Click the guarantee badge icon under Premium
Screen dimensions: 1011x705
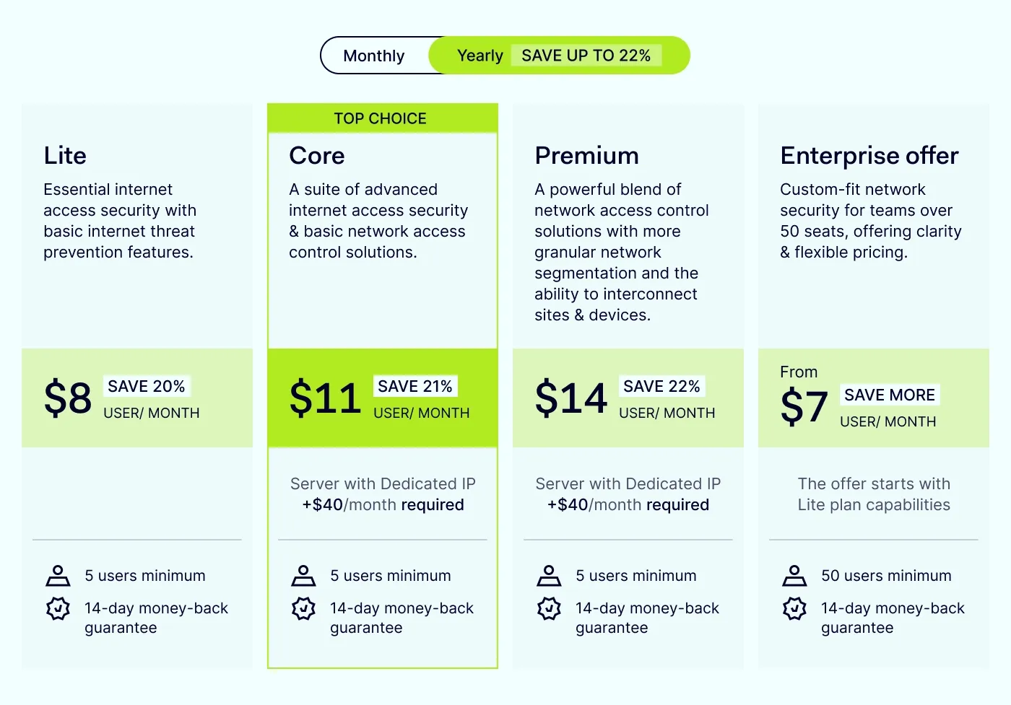549,608
